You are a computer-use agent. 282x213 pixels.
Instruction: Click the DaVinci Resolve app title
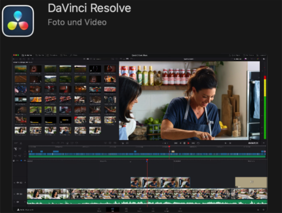coord(90,8)
